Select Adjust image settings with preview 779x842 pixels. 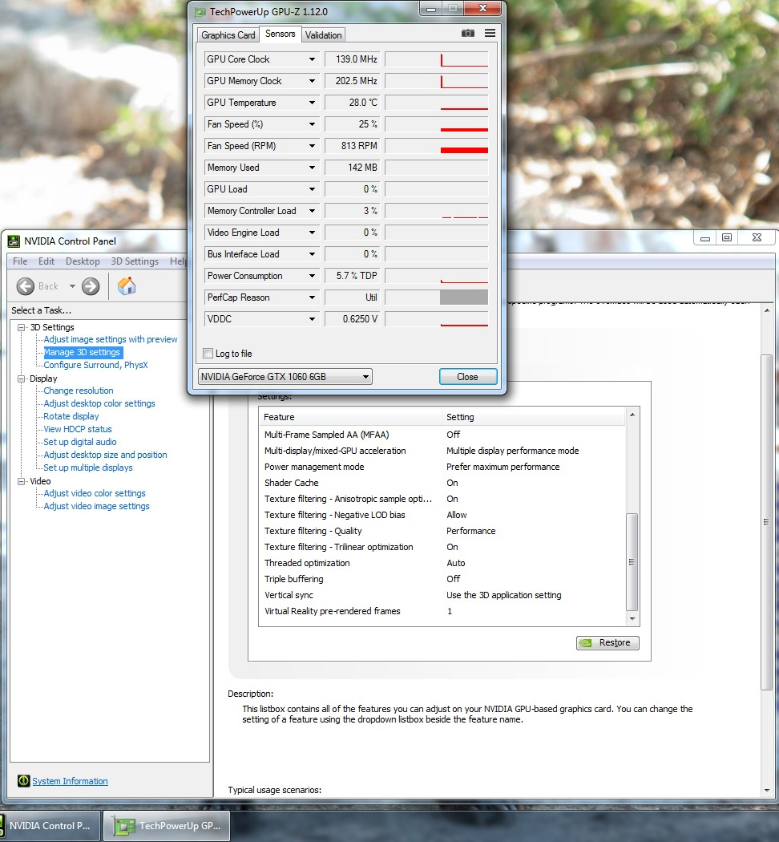click(x=111, y=339)
